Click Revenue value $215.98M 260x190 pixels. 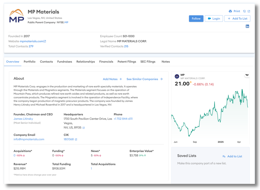[x=20, y=168]
